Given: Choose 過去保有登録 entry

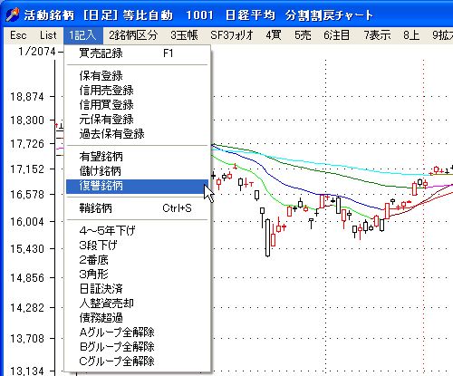Looking at the screenshot, I should point(137,134).
